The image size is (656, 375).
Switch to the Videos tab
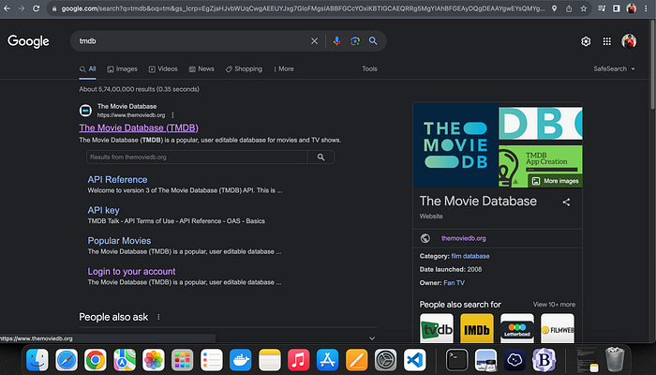163,69
